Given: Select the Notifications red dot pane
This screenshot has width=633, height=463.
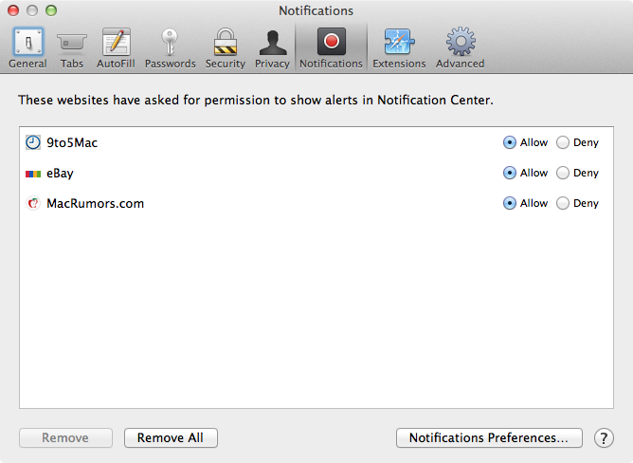Looking at the screenshot, I should tap(331, 48).
